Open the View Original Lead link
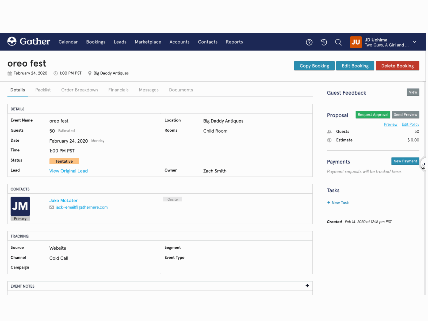 pos(68,171)
